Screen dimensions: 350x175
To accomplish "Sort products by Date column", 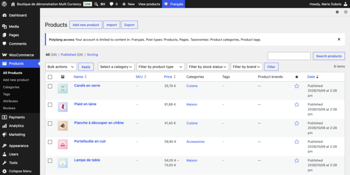I will pos(313,77).
